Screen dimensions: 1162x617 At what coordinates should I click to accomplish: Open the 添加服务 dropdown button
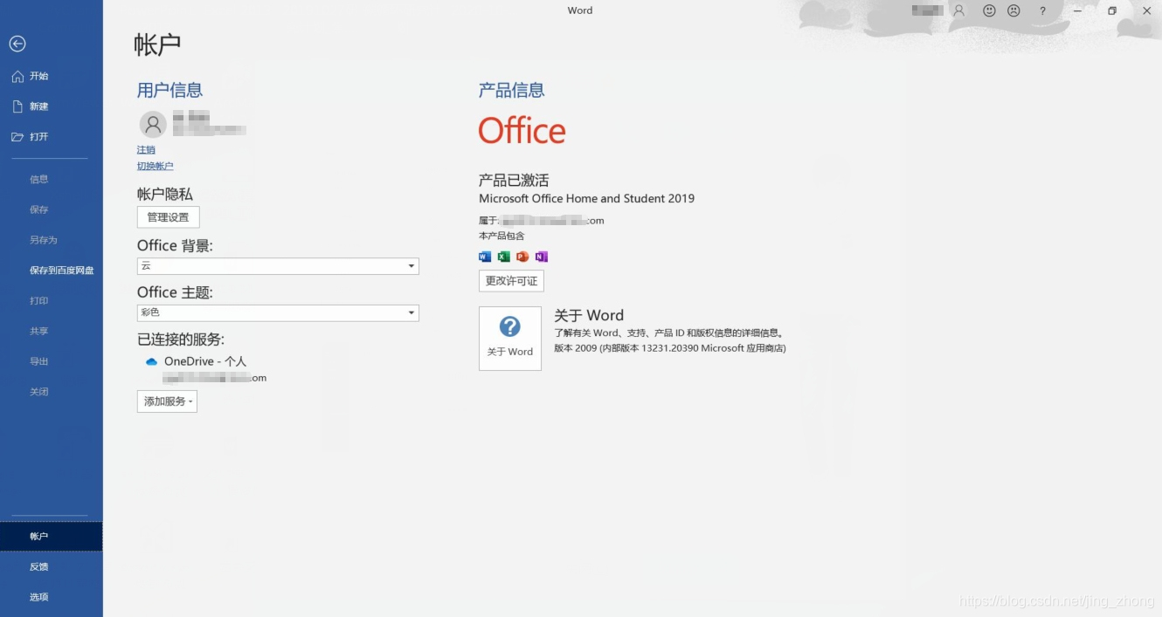point(167,401)
